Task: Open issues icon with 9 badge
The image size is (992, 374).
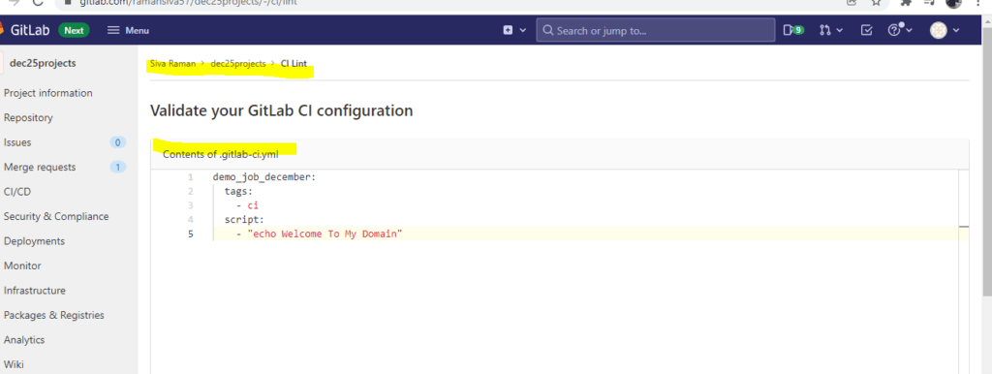Action: point(793,30)
